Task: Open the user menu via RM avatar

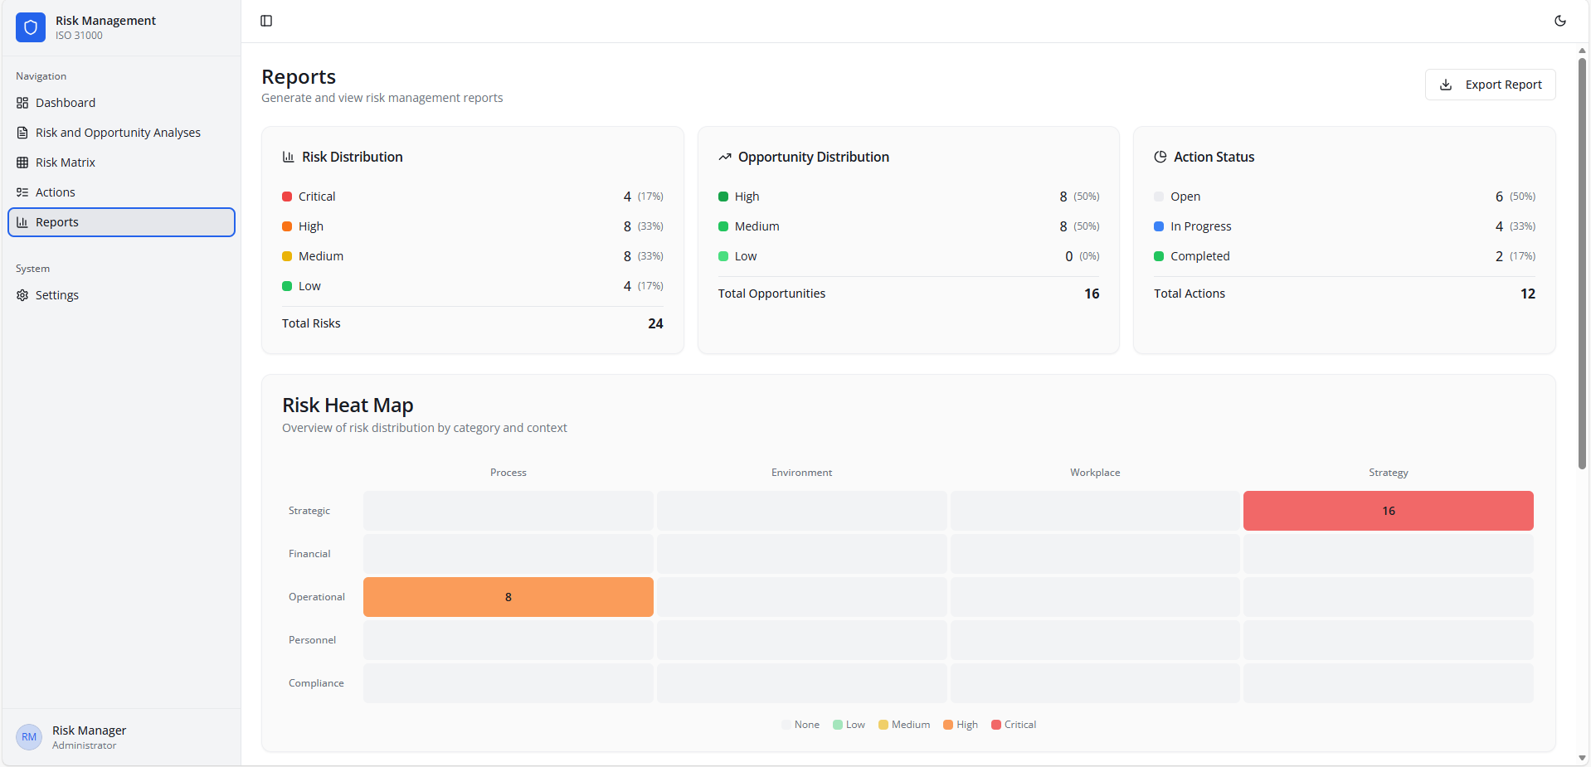Action: (29, 737)
